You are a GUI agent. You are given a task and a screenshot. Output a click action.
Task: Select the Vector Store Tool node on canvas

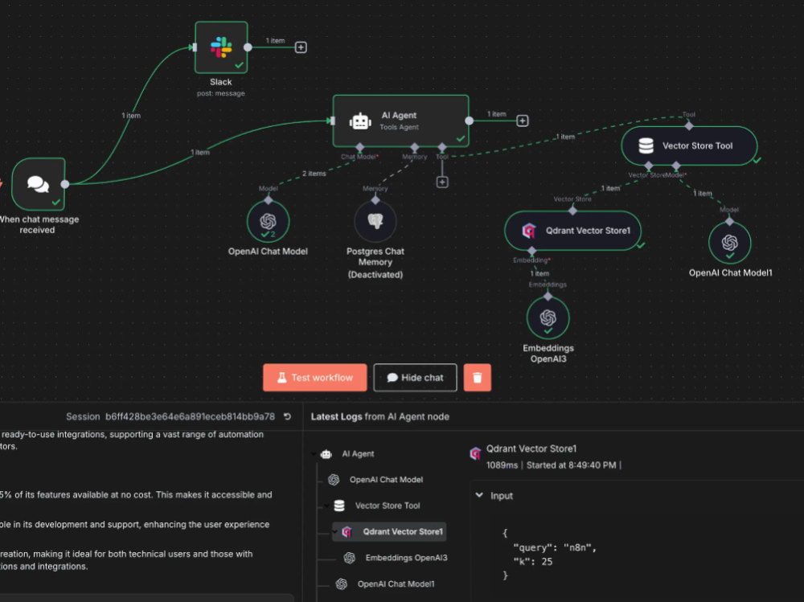coord(689,145)
